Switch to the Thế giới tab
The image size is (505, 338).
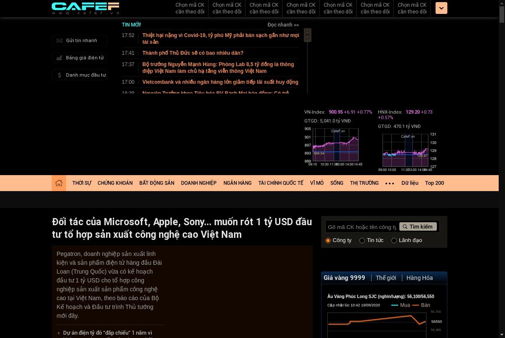coord(386,278)
